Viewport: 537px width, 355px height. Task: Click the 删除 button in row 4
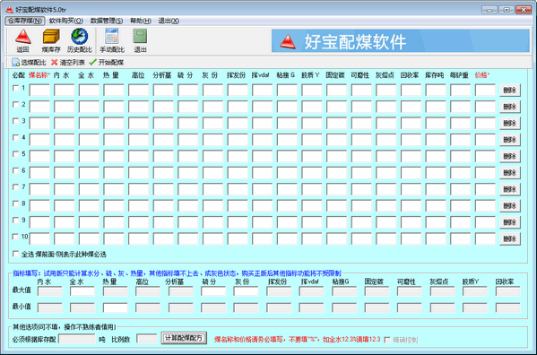click(510, 140)
